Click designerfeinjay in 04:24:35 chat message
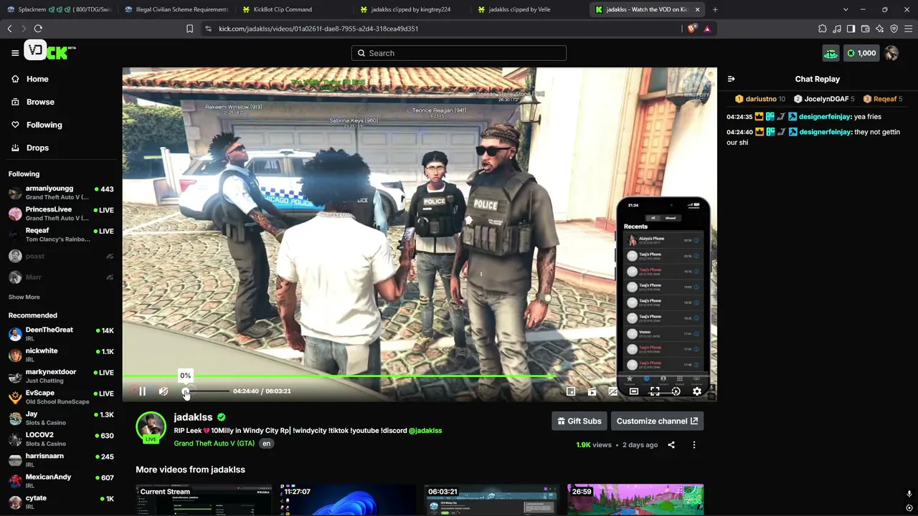The width and height of the screenshot is (918, 516). 825,117
